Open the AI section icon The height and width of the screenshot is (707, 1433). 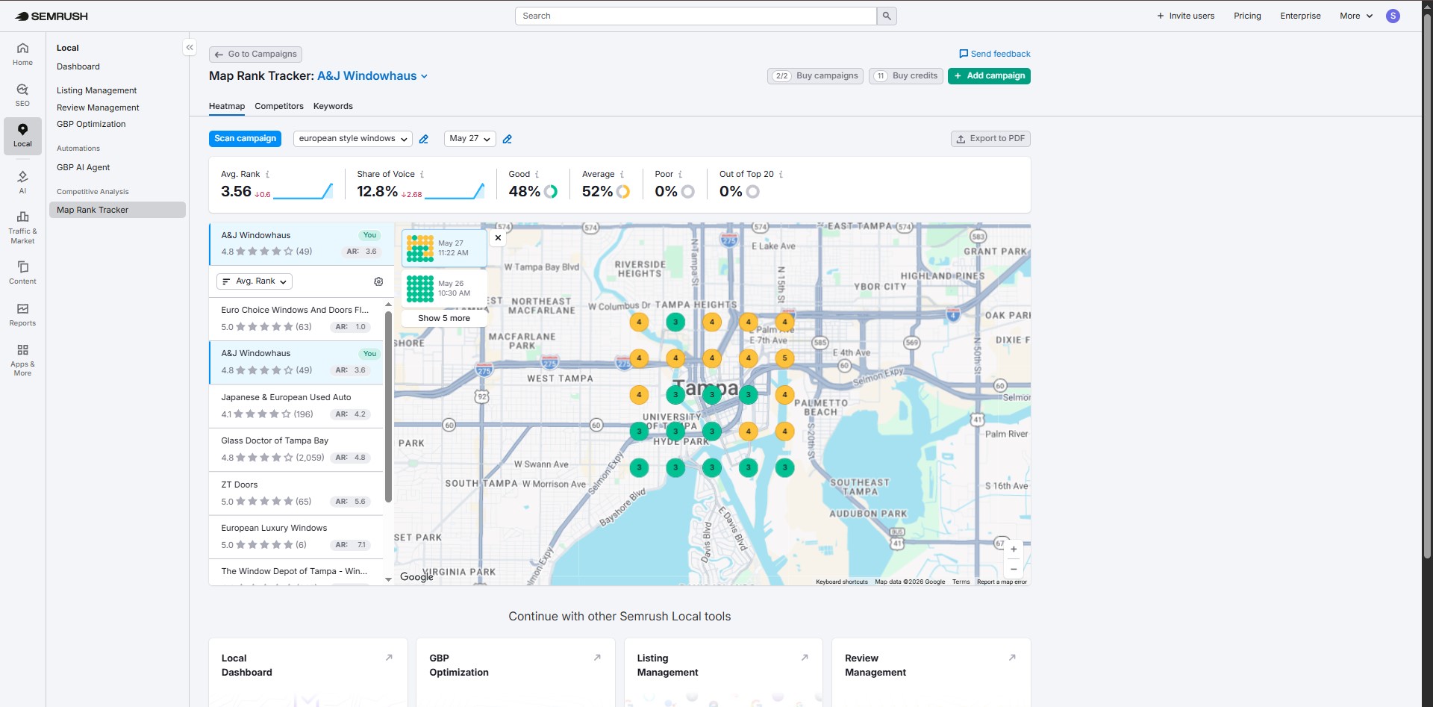(22, 181)
